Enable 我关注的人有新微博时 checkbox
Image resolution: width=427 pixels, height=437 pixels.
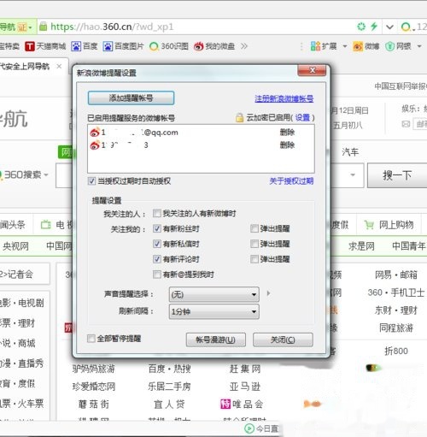coord(157,213)
